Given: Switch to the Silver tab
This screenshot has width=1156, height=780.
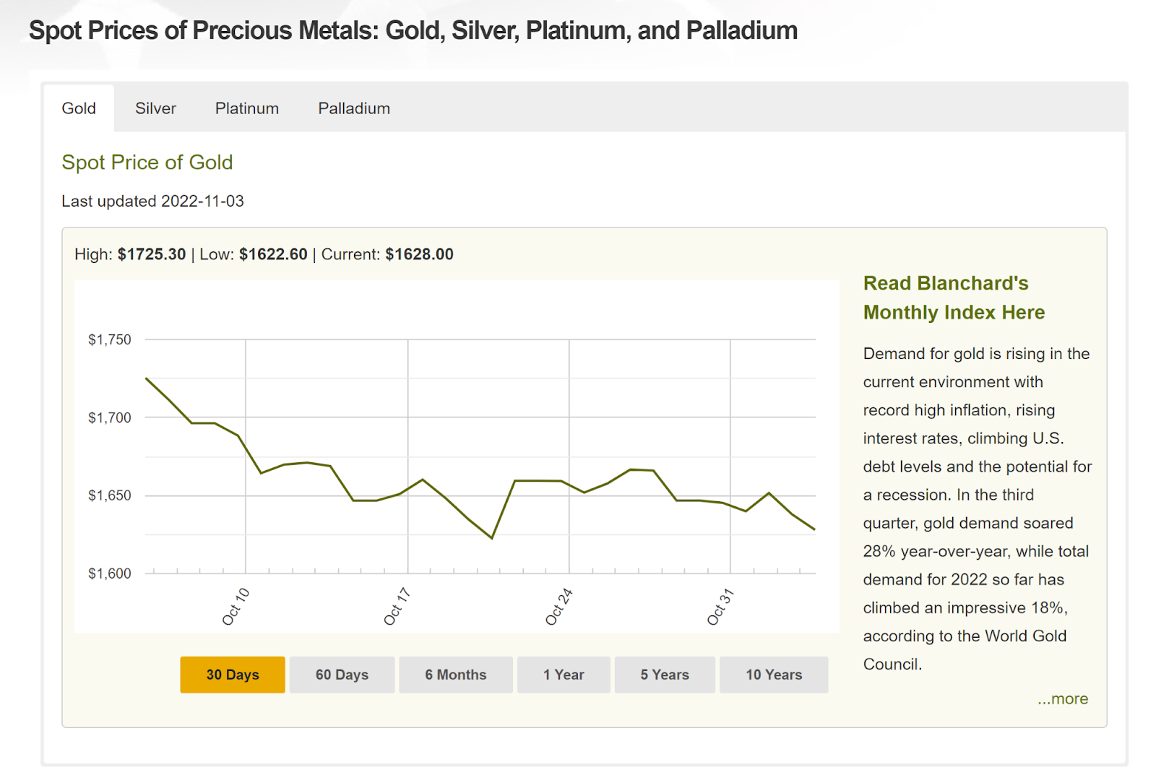Looking at the screenshot, I should [155, 108].
